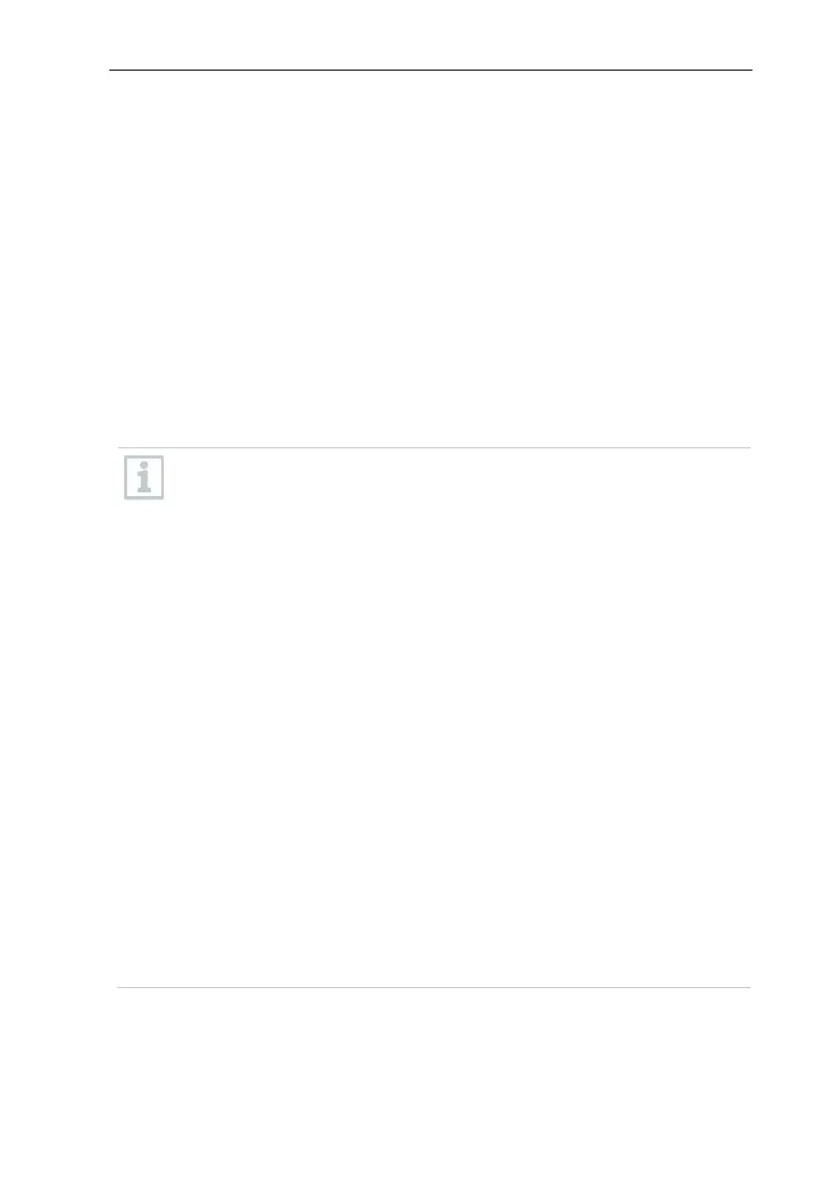This screenshot has width=834, height=1184.
Task: Click the information note icon
Action: pyautogui.click(x=143, y=478)
